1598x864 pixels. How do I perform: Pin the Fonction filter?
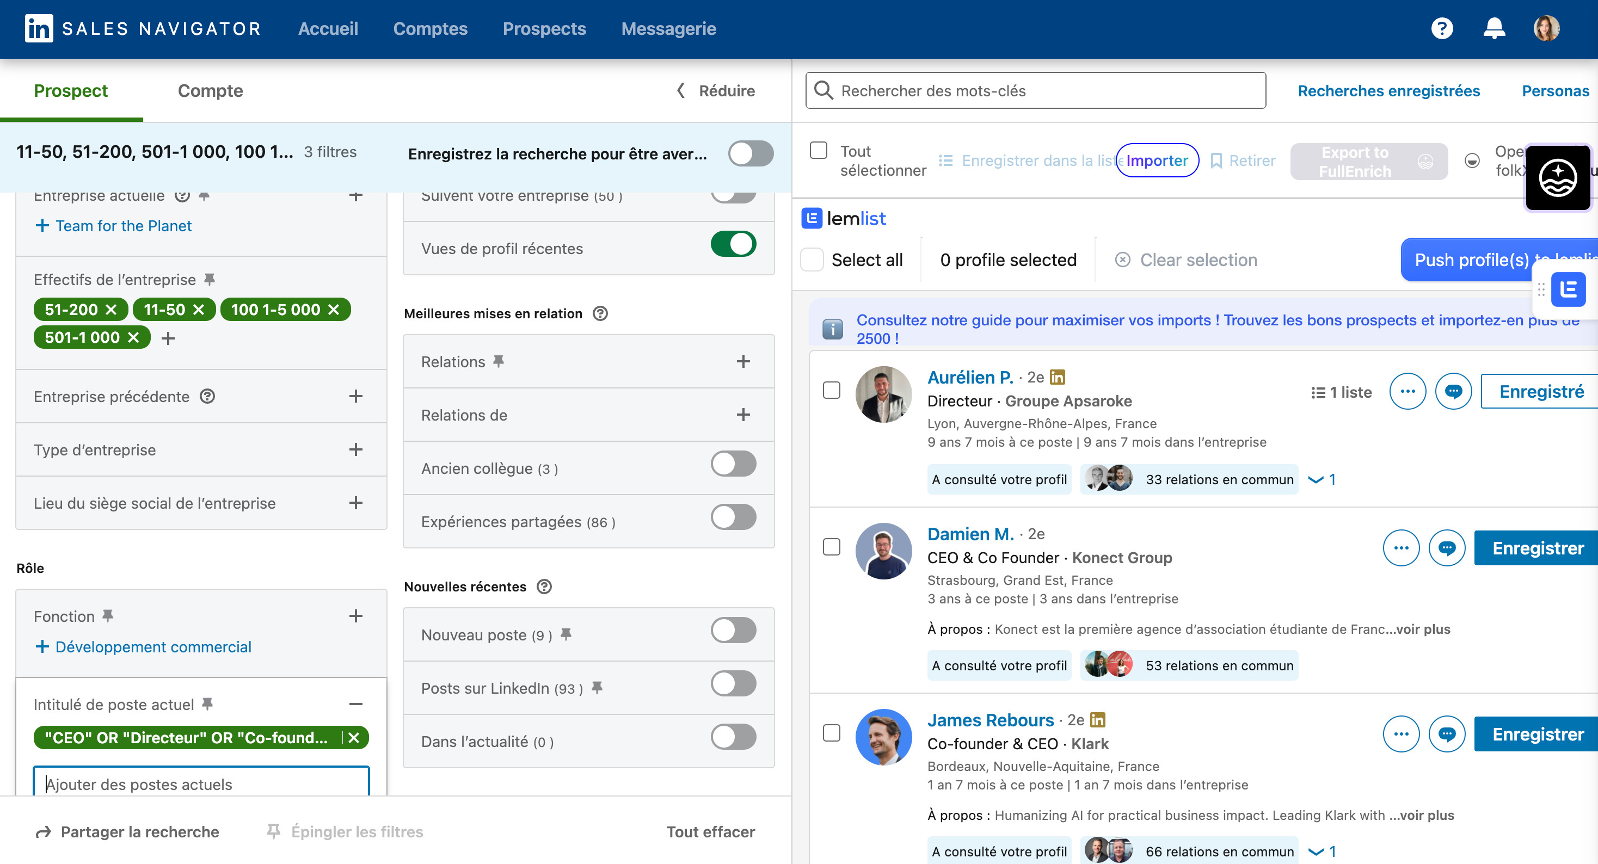coord(108,616)
